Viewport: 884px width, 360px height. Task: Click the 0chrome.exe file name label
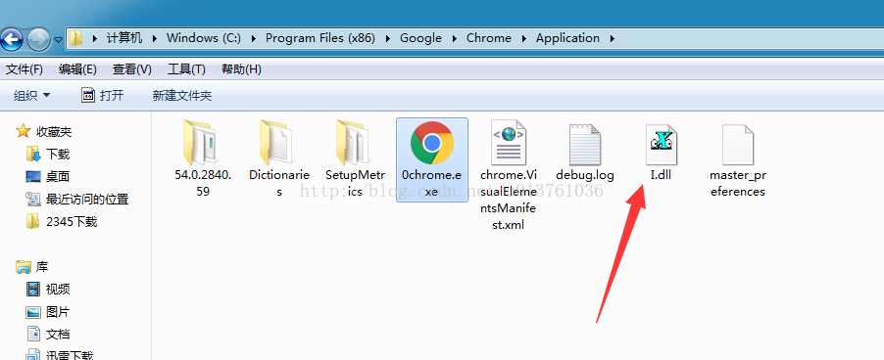click(431, 183)
